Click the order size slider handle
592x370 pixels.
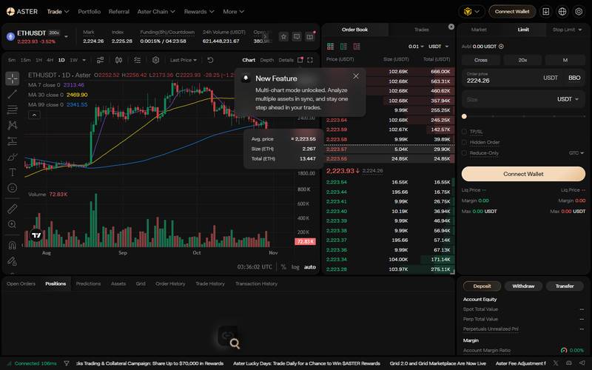[x=465, y=116]
